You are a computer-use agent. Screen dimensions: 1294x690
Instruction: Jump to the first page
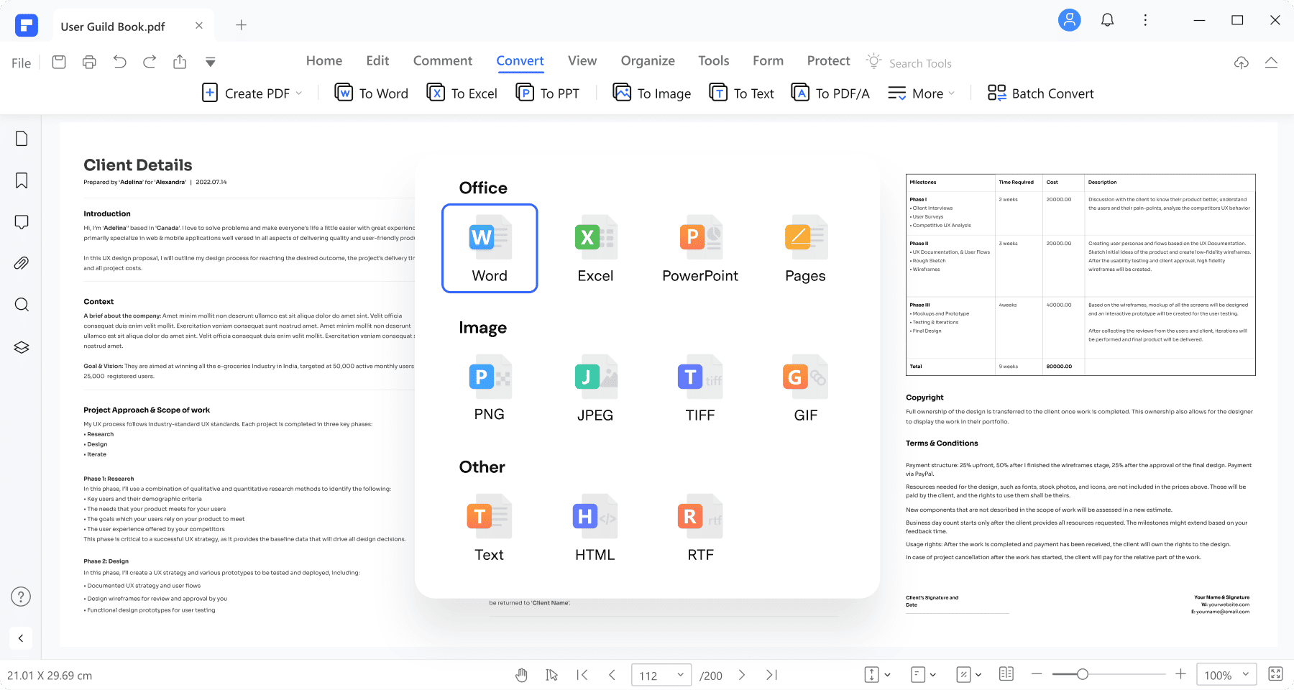(x=582, y=675)
